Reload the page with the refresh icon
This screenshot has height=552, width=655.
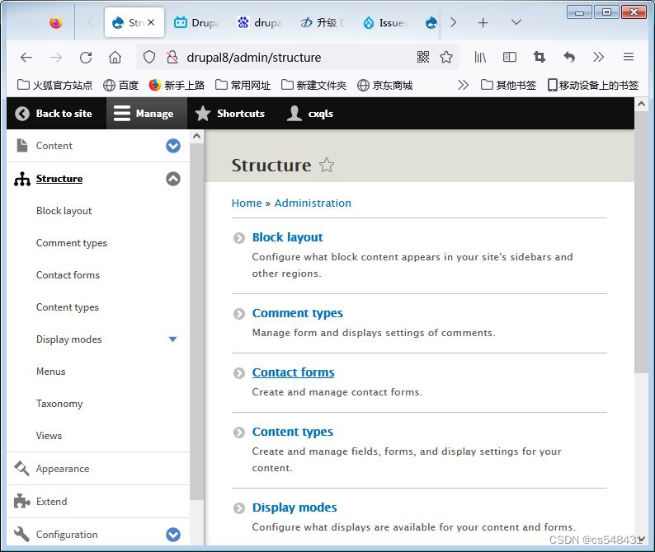(86, 57)
